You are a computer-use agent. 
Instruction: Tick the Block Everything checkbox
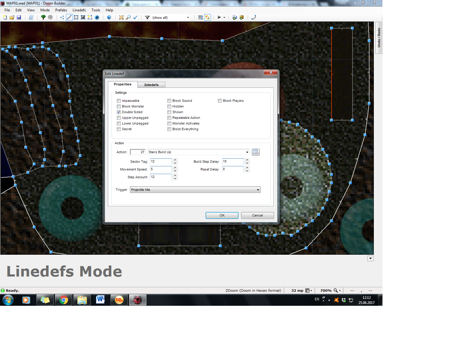169,129
